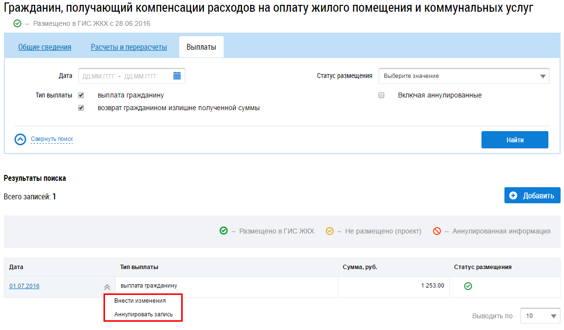Uncheck 'возврат гражданином излишне полученной суммы' checkbox
564x330 pixels.
81,108
